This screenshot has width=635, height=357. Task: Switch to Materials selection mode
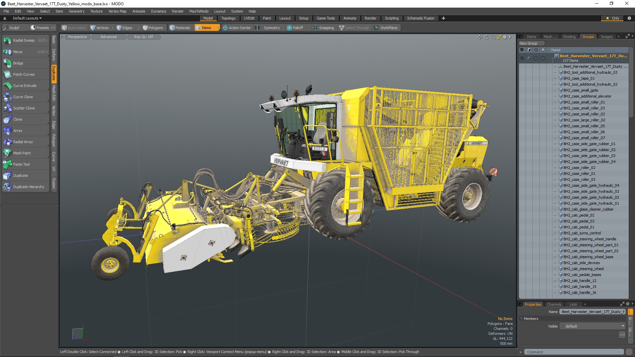click(x=180, y=28)
